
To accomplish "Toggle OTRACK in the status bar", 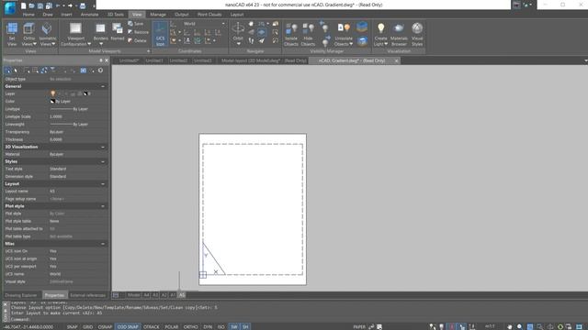I will point(152,327).
